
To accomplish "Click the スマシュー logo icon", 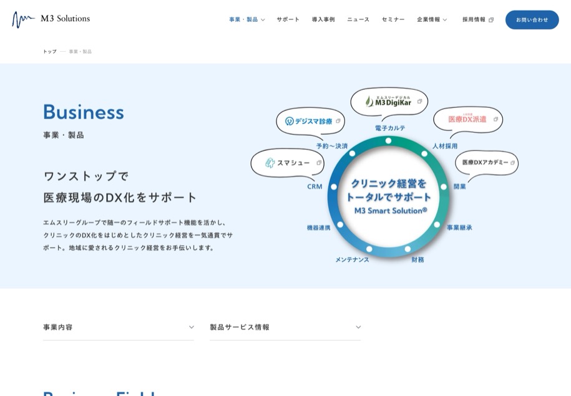I will click(x=270, y=163).
